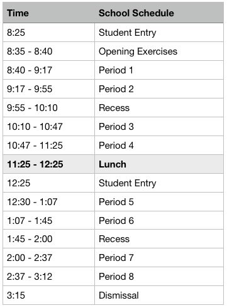Image resolution: width=227 pixels, height=308 pixels.
Task: Click the Period 6 cell
Action: [x=159, y=220]
